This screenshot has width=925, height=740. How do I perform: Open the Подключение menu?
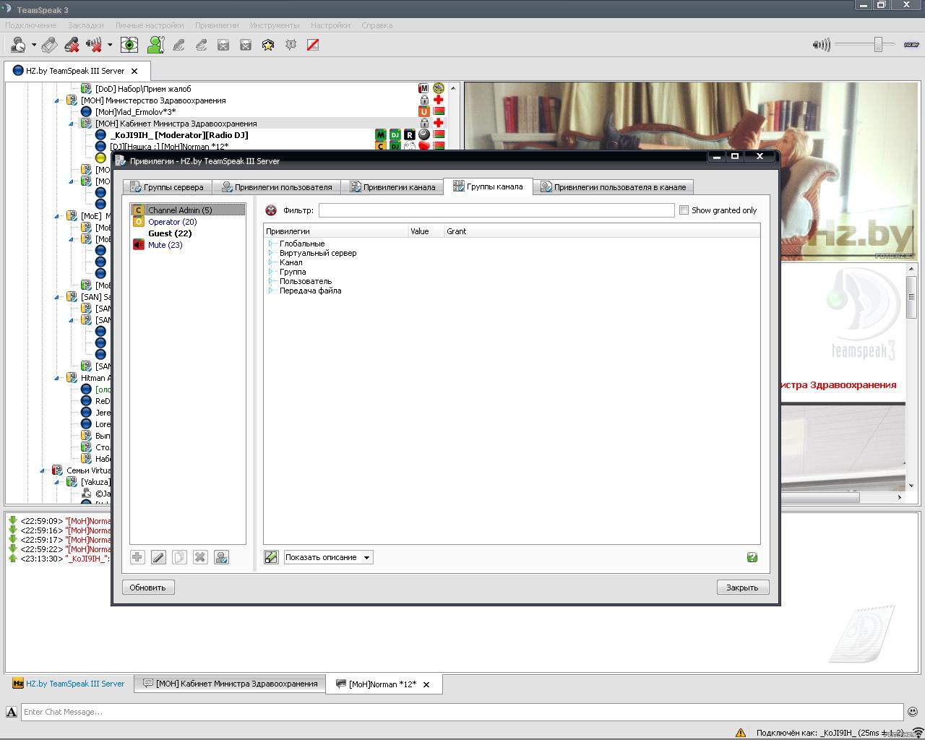31,25
